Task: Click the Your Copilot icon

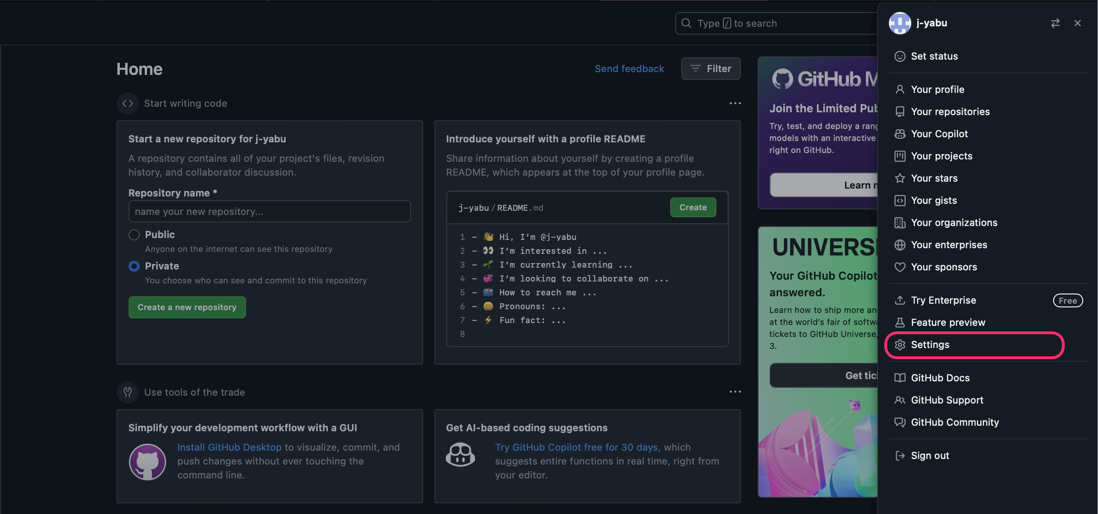Action: pos(900,134)
